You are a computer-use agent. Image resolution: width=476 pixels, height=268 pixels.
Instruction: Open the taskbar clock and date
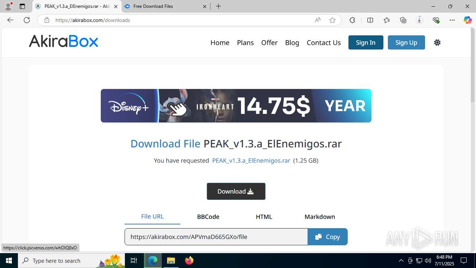445,261
